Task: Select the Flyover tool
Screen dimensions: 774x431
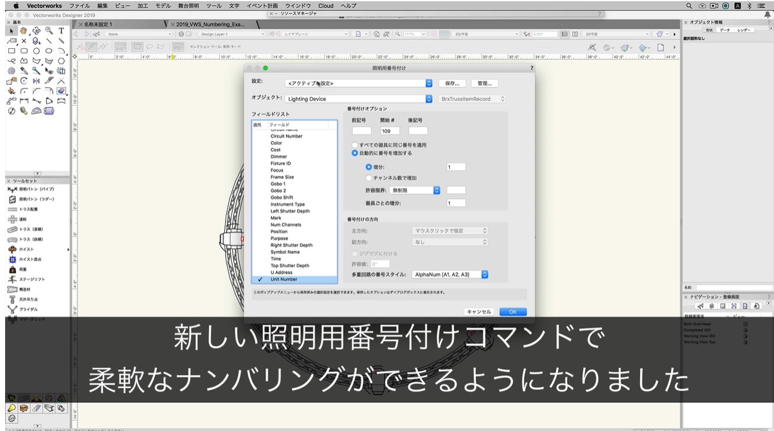Action: pyautogui.click(x=36, y=30)
